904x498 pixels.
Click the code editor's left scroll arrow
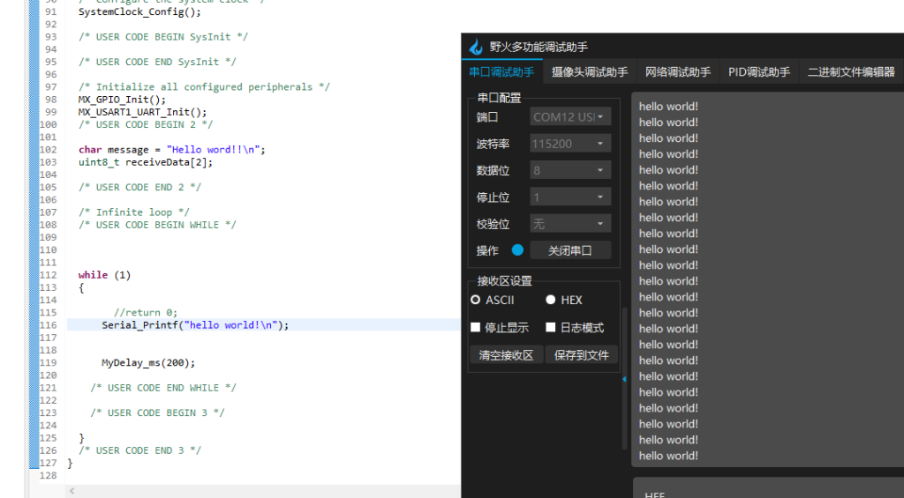[72, 491]
